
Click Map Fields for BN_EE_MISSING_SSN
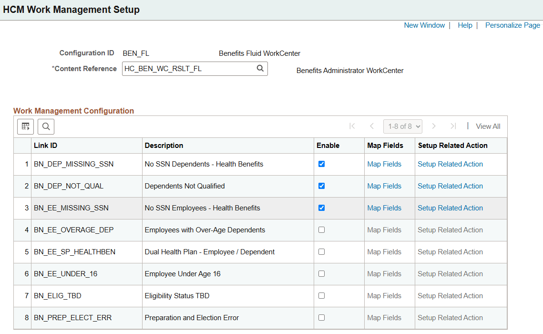pyautogui.click(x=384, y=208)
